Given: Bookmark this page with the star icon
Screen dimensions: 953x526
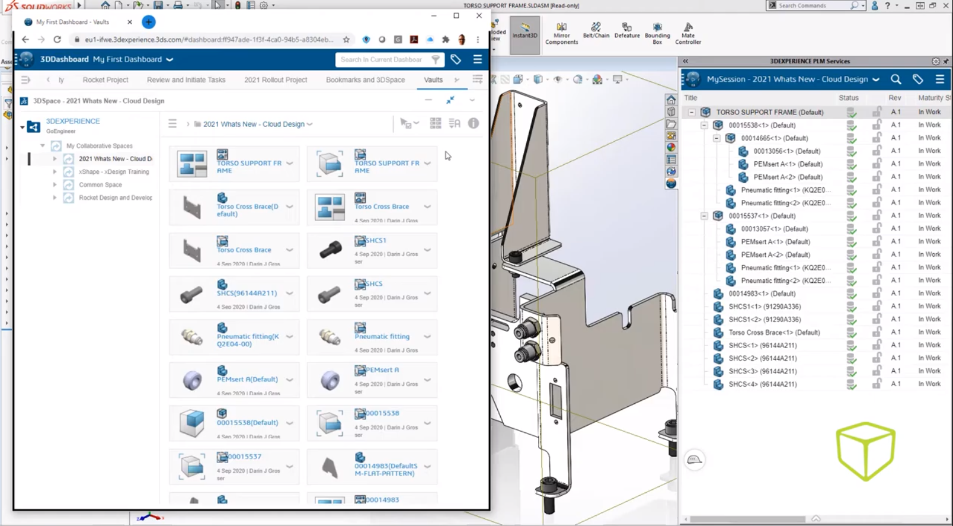Looking at the screenshot, I should coord(346,40).
